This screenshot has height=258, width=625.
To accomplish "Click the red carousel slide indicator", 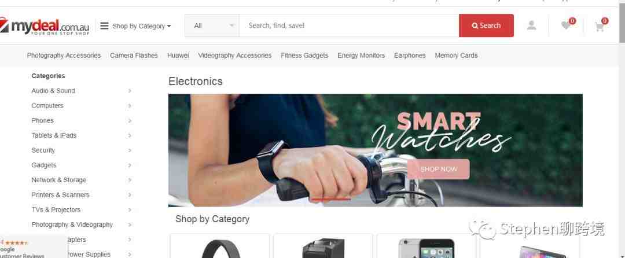I will click(x=330, y=198).
